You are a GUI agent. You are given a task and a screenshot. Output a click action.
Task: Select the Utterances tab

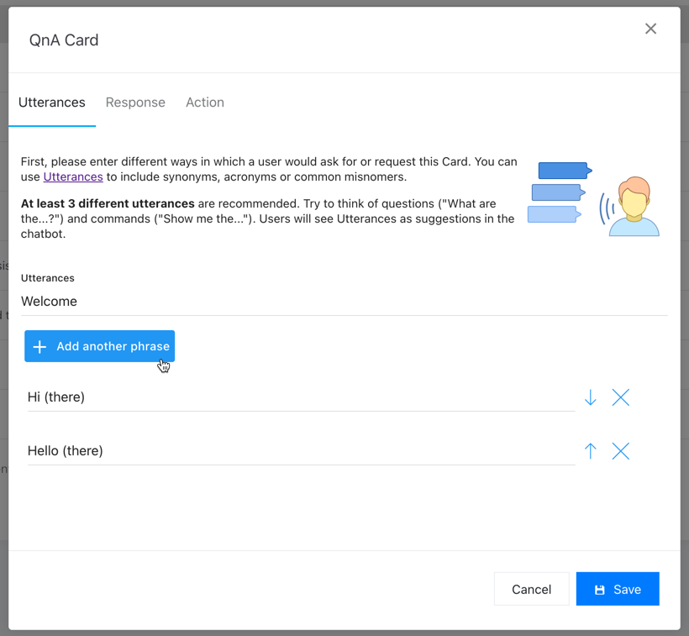pos(52,102)
